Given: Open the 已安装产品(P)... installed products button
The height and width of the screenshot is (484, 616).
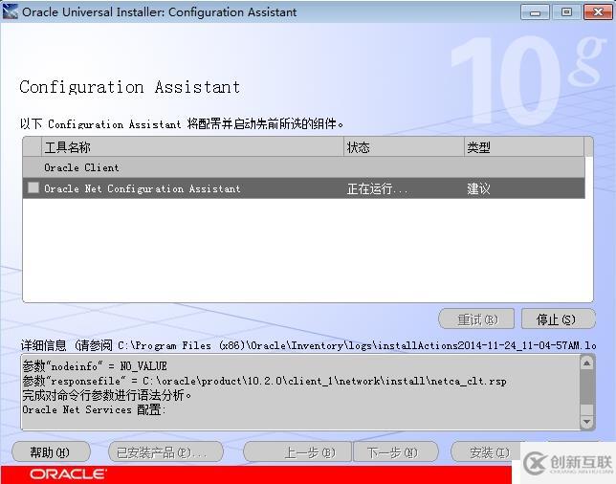Looking at the screenshot, I should pyautogui.click(x=165, y=452).
